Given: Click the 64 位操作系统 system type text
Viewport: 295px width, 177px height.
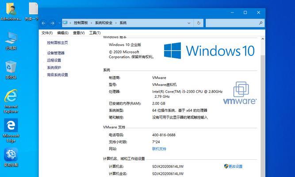Looking at the screenshot, I should [x=180, y=110].
